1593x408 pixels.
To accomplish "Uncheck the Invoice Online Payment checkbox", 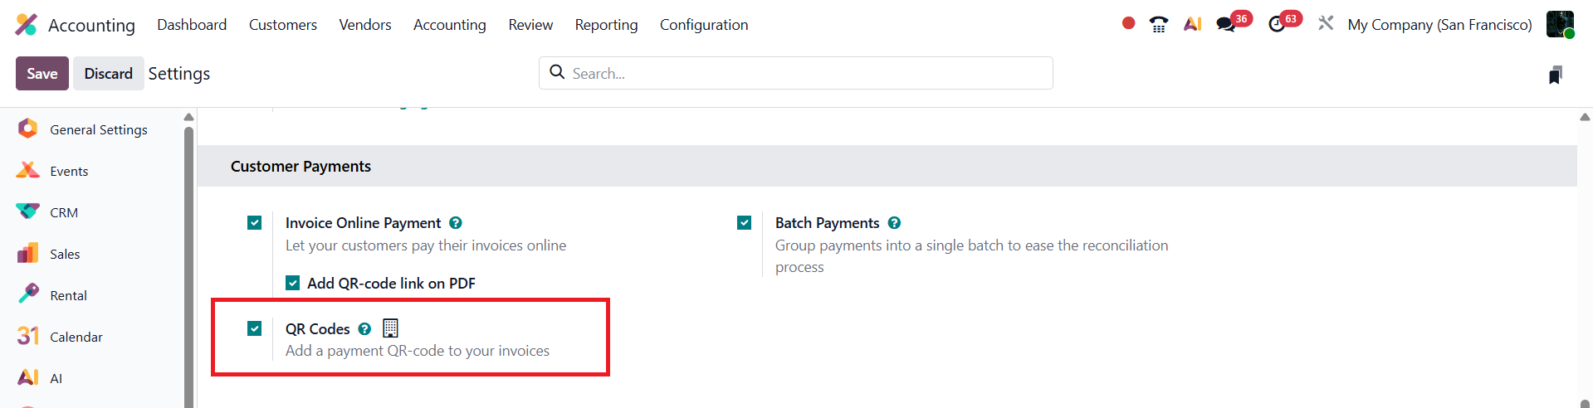I will point(255,223).
